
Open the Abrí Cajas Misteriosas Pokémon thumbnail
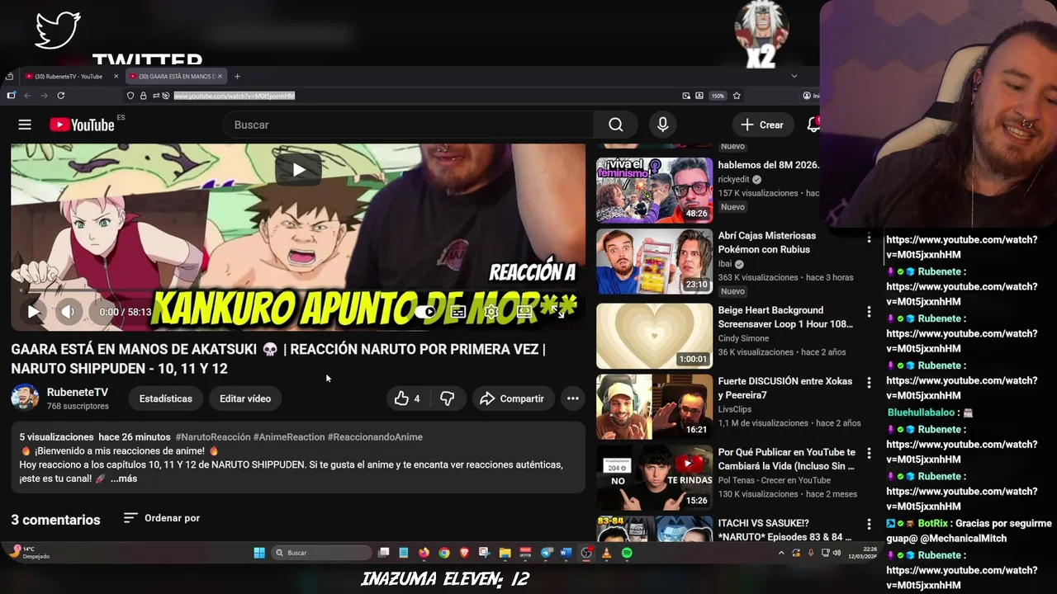[x=654, y=261]
